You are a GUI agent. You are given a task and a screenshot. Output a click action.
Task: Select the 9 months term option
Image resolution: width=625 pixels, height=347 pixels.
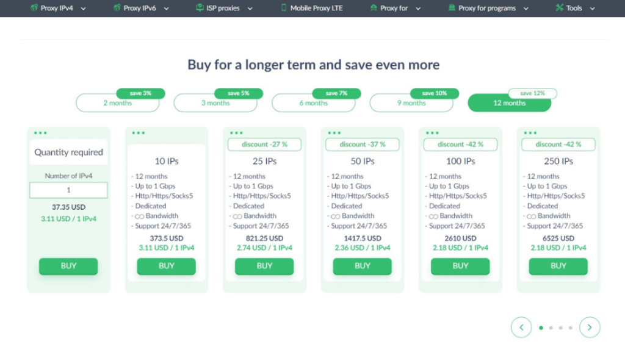[x=411, y=103]
